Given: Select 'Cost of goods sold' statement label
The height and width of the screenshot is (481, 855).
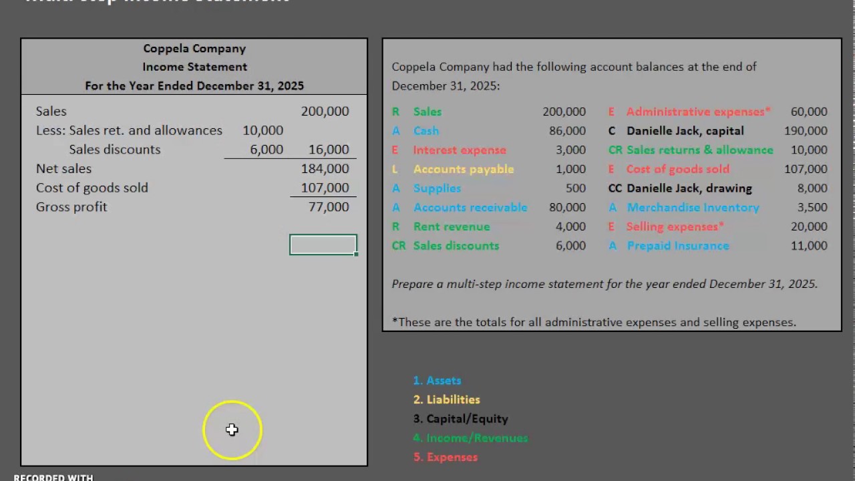Looking at the screenshot, I should (x=92, y=188).
